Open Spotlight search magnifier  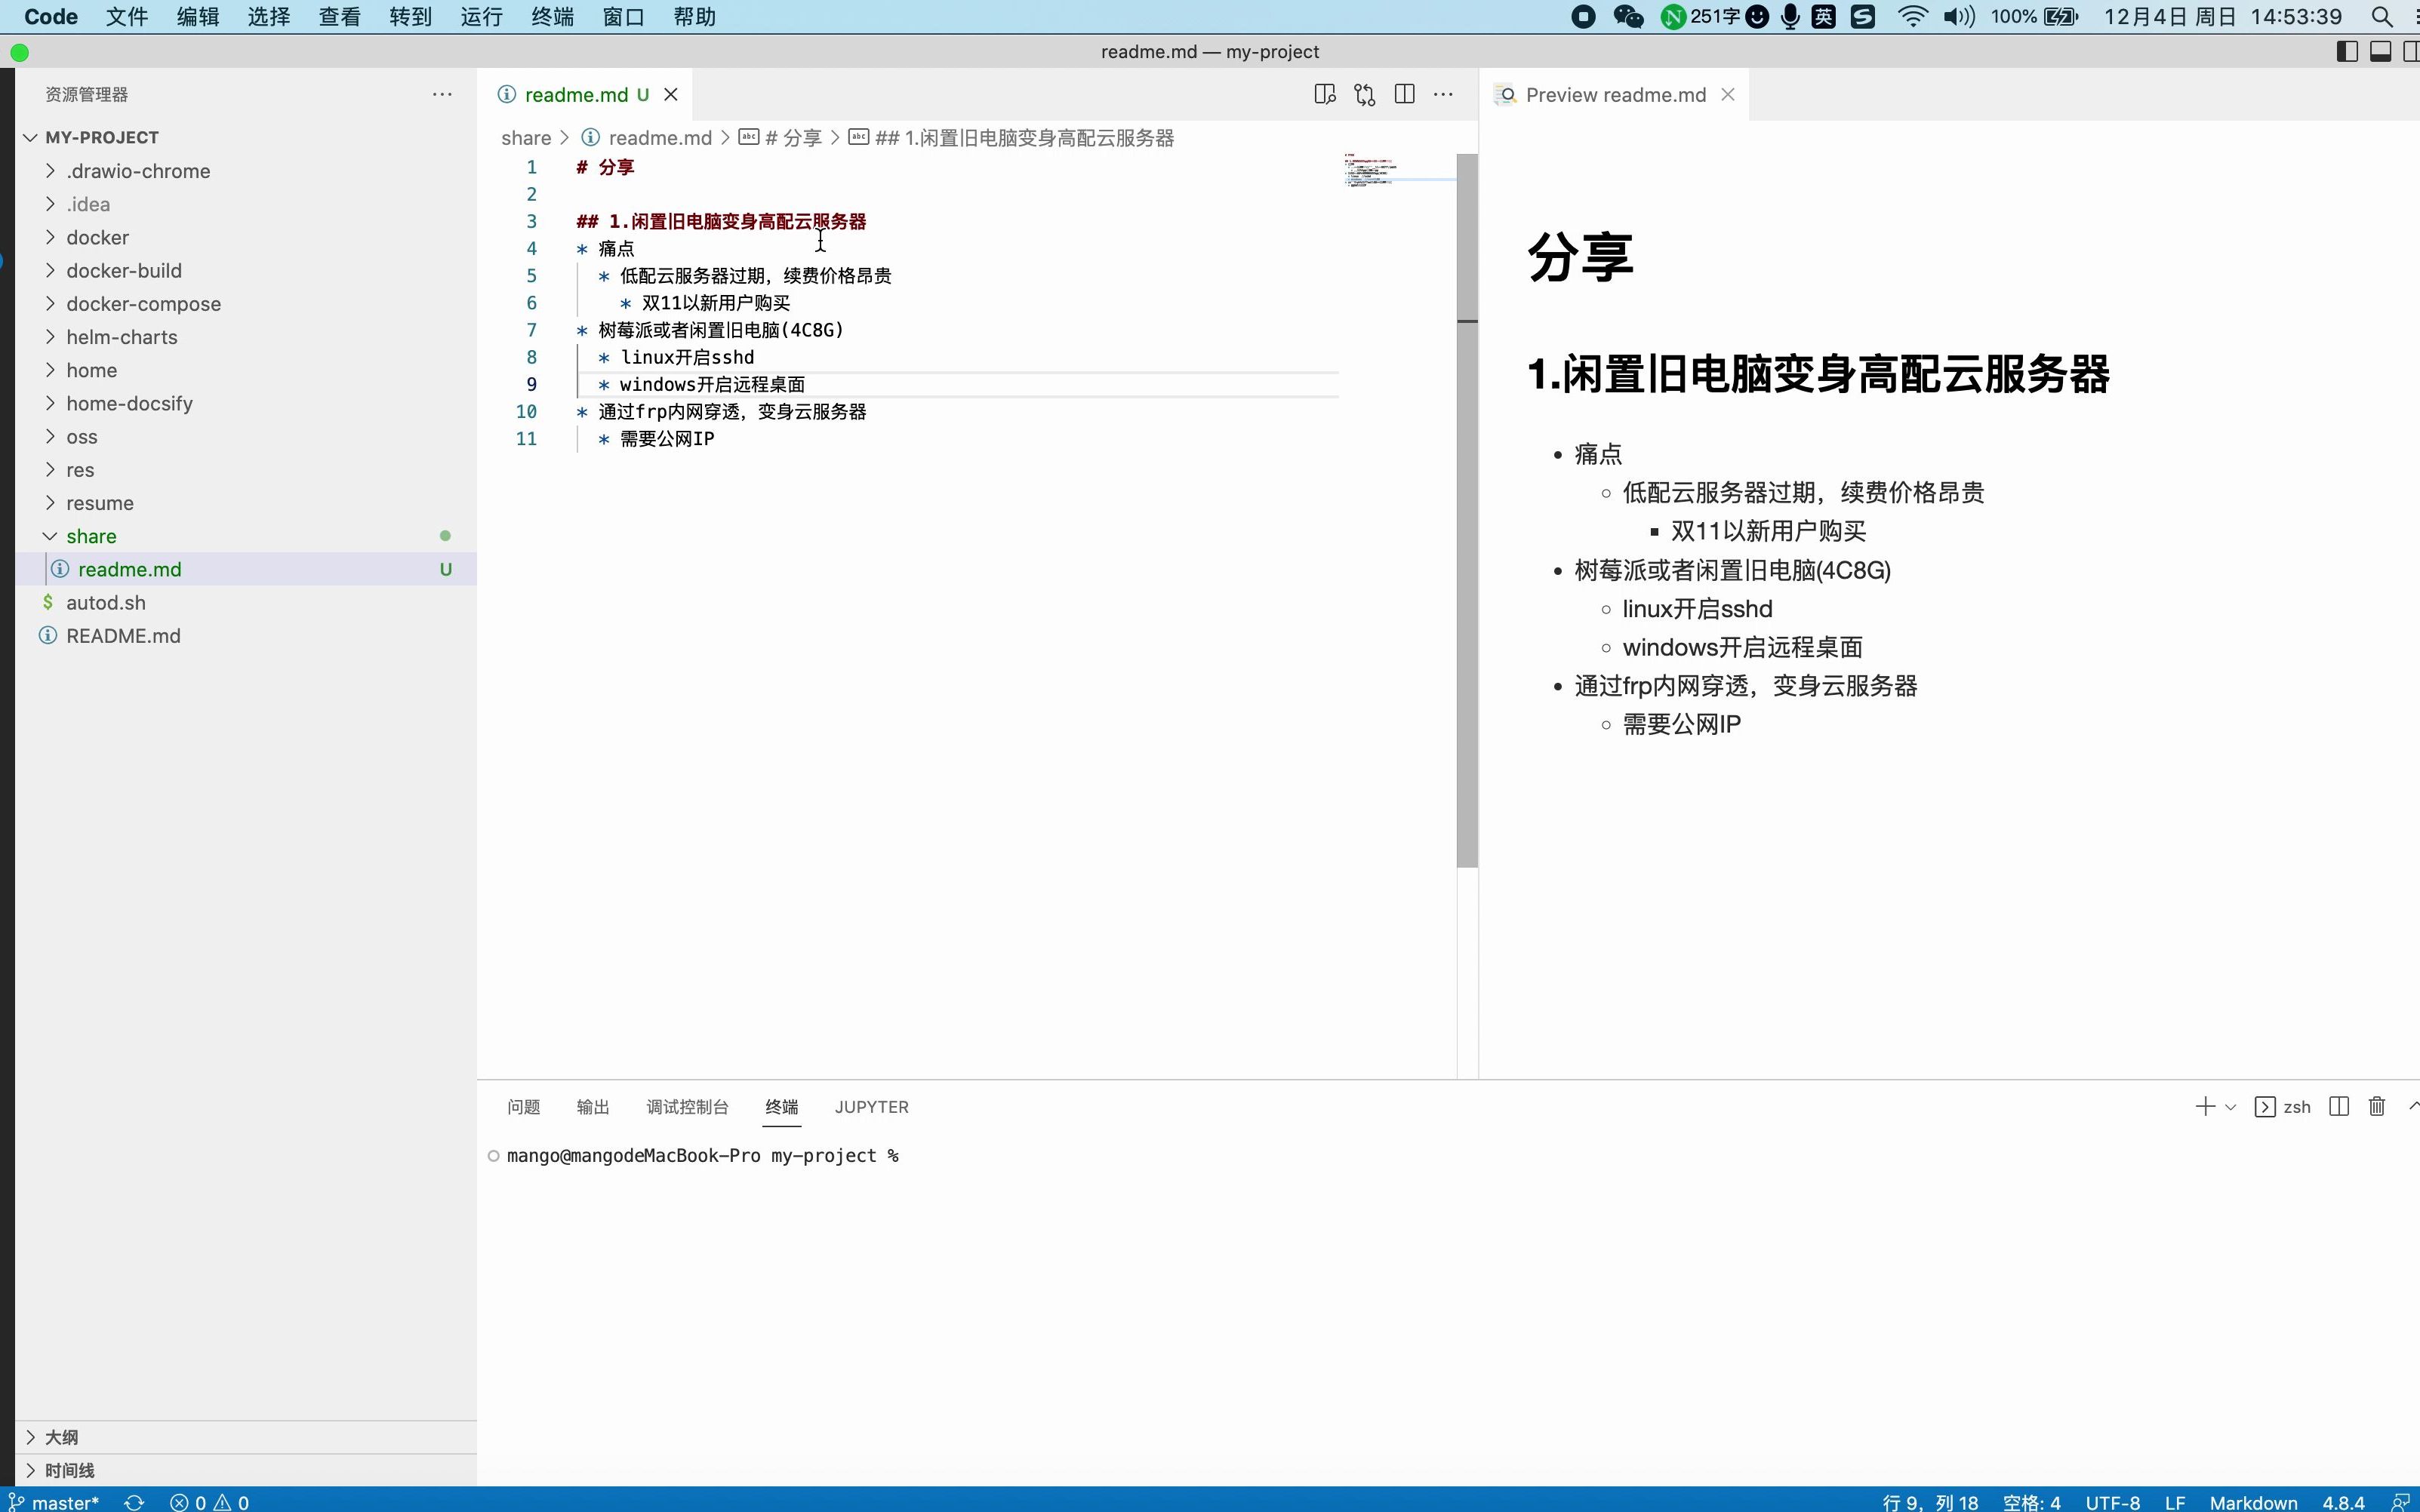click(x=2382, y=17)
